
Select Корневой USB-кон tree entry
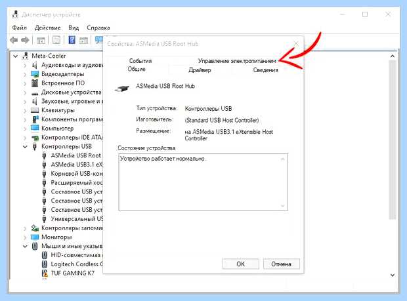tap(77, 174)
